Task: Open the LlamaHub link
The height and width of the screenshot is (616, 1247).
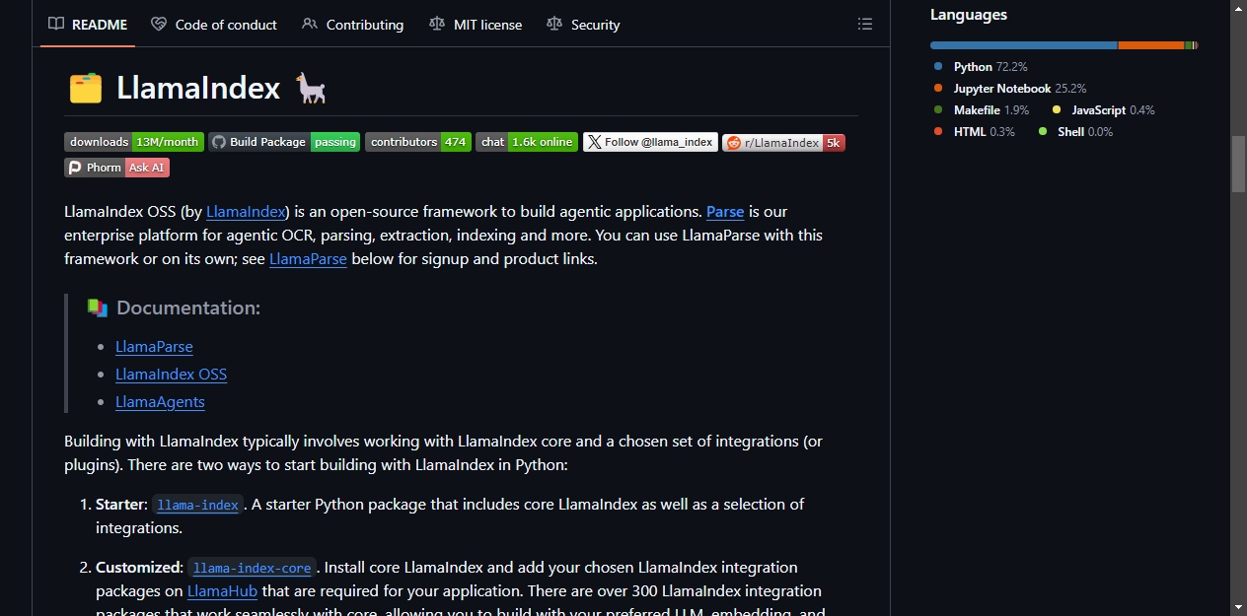Action: 222,591
